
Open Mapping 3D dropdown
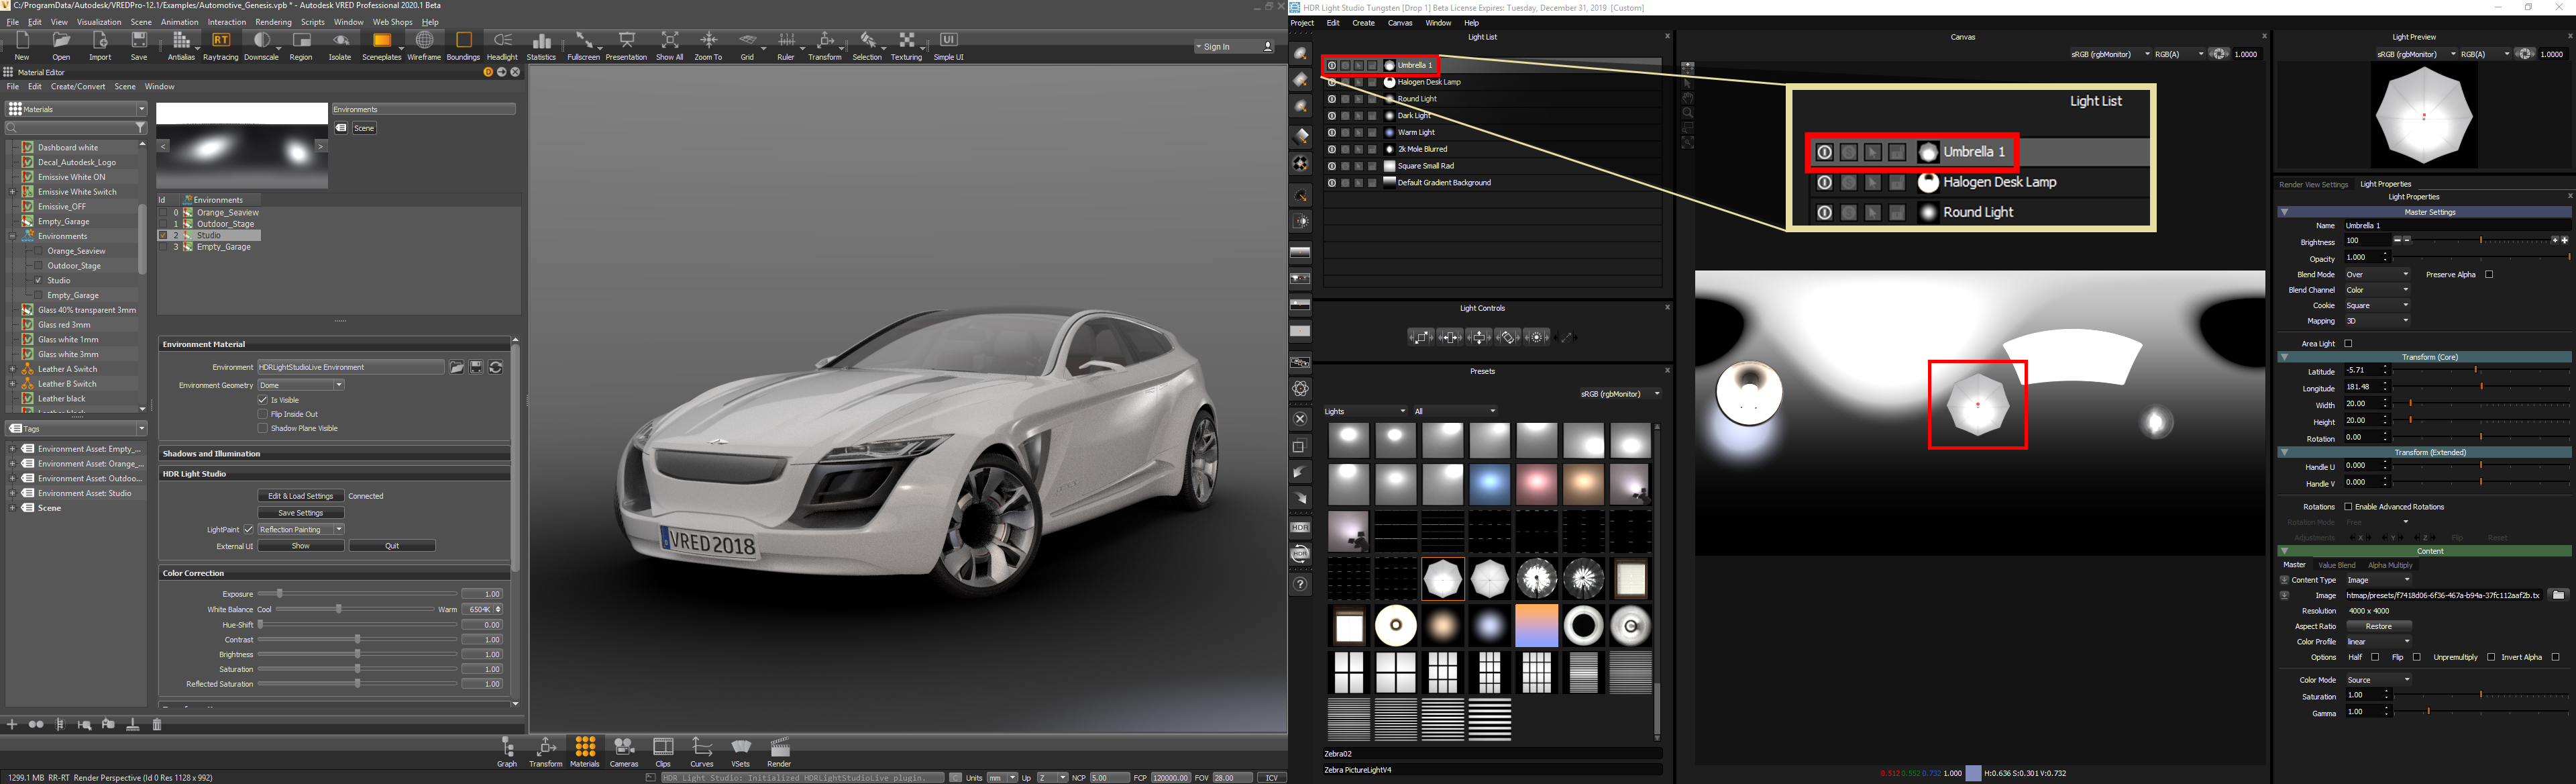2377,321
